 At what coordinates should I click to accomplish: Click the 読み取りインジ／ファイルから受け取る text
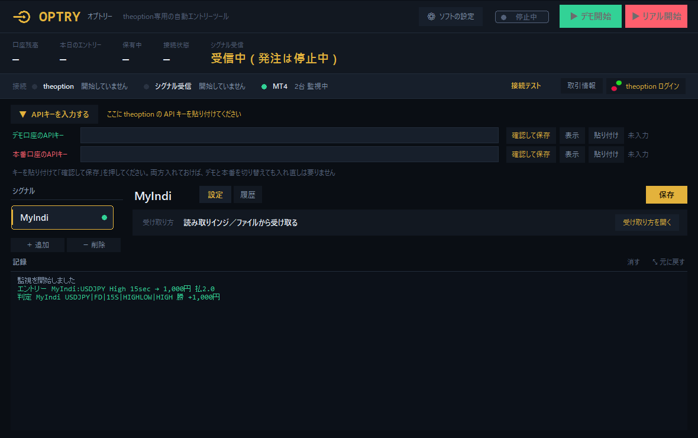tap(240, 223)
